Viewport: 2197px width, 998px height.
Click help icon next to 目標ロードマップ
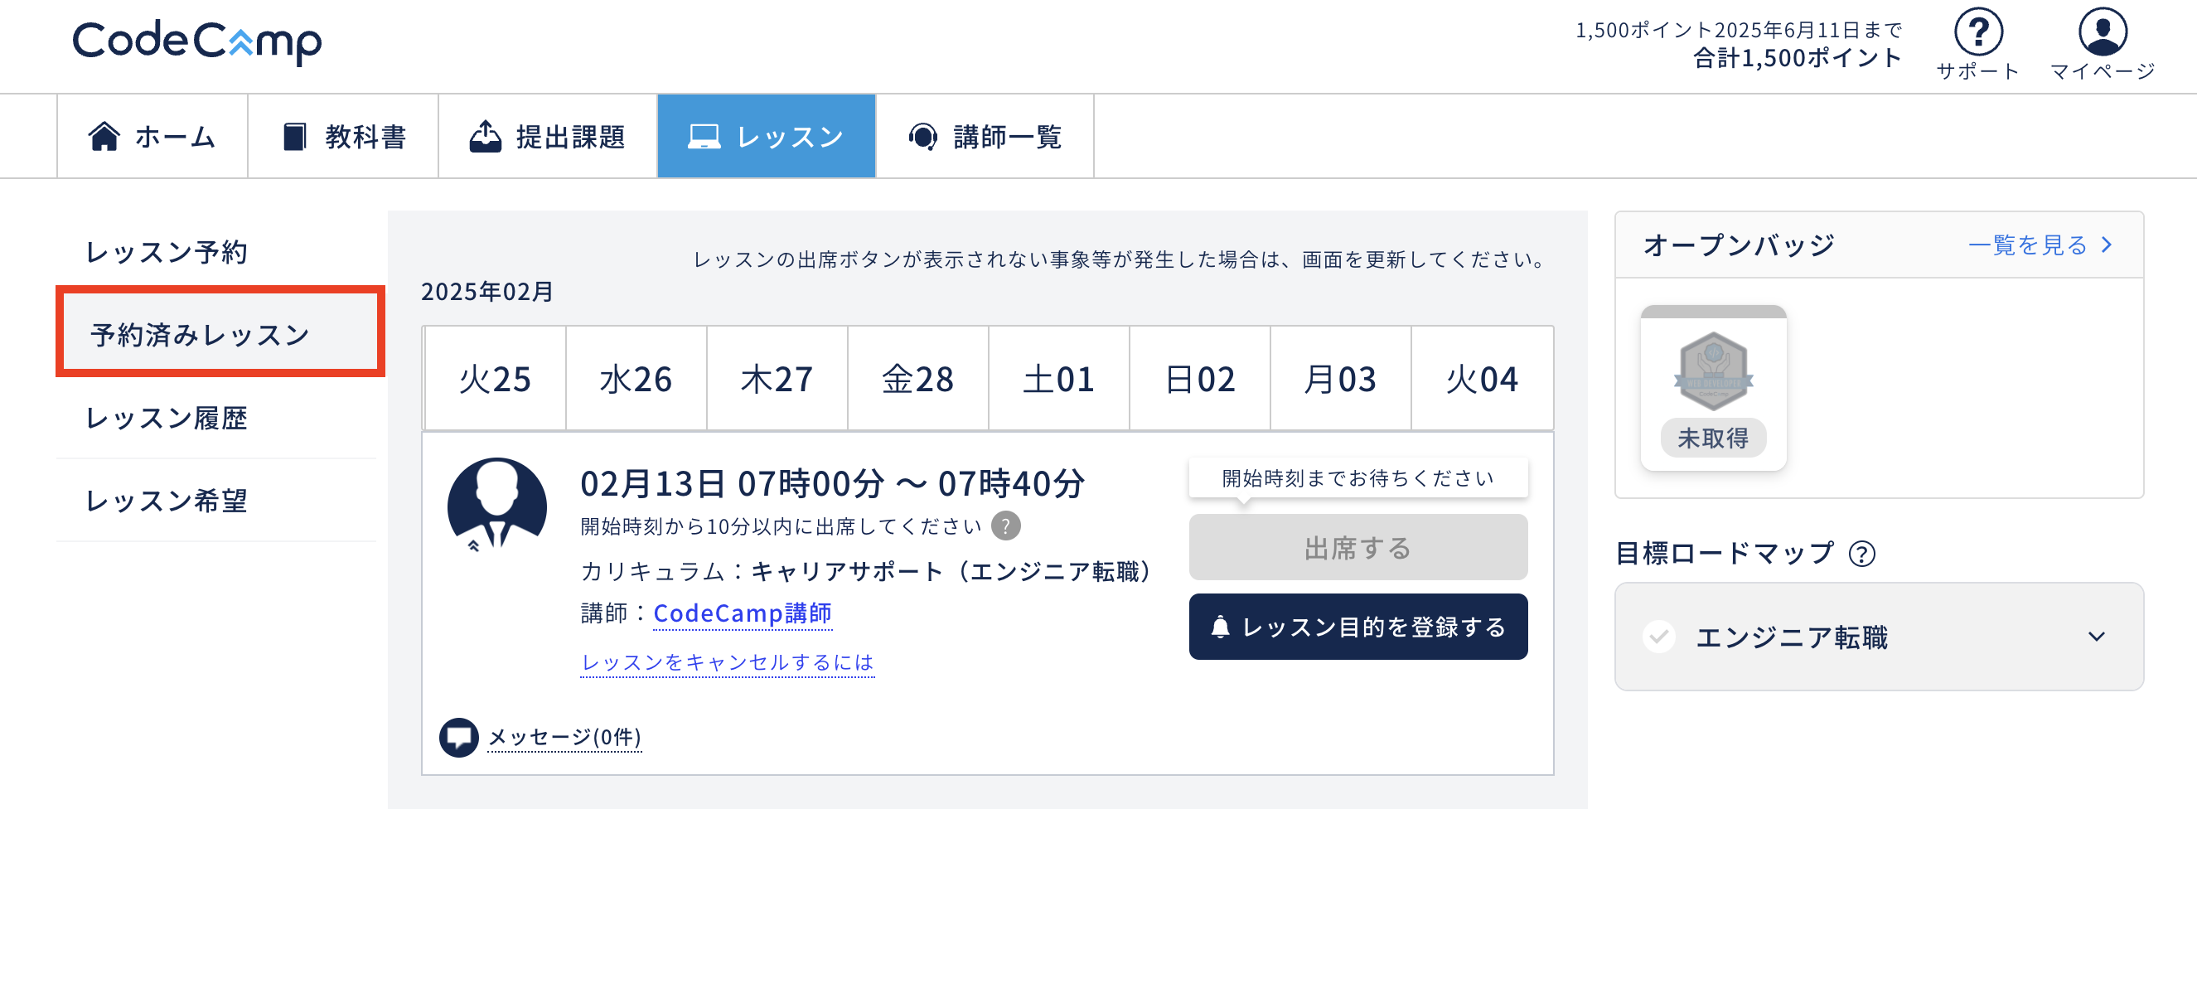1861,555
